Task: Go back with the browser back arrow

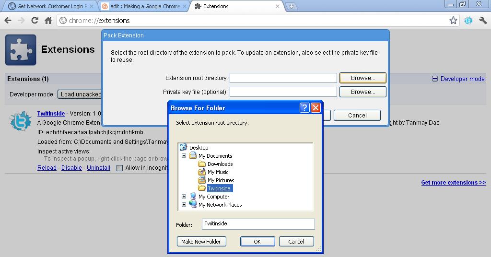Action: point(8,21)
